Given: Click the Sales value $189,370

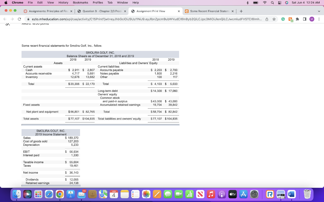Looking at the screenshot, I should click(x=72, y=138).
